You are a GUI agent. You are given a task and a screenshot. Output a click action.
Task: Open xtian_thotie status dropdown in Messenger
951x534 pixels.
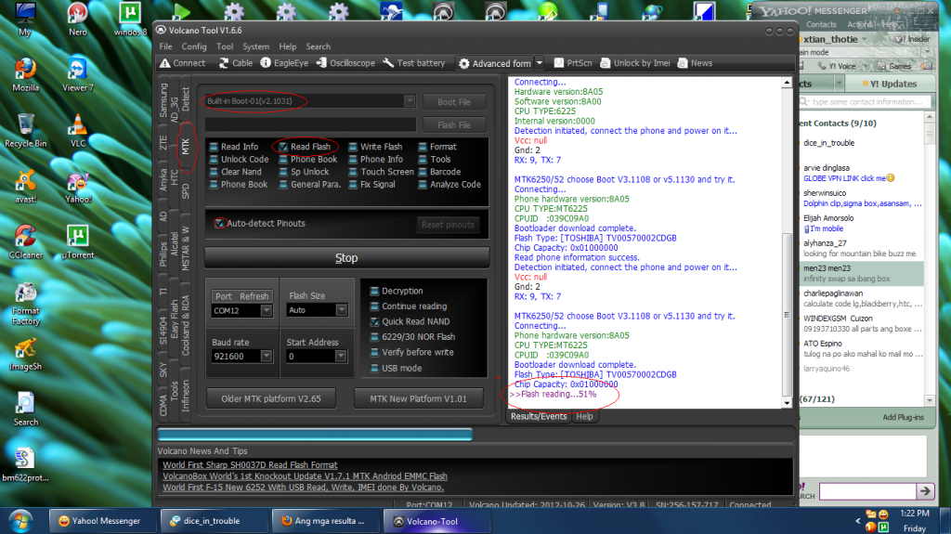(865, 39)
